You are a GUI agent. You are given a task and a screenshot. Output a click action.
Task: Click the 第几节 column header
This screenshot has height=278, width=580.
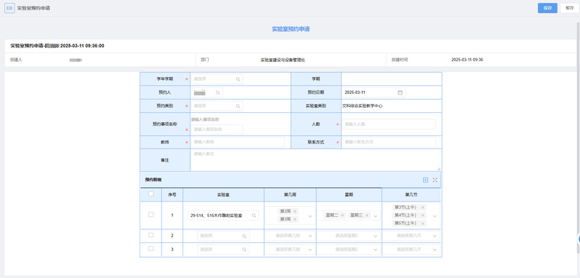411,194
